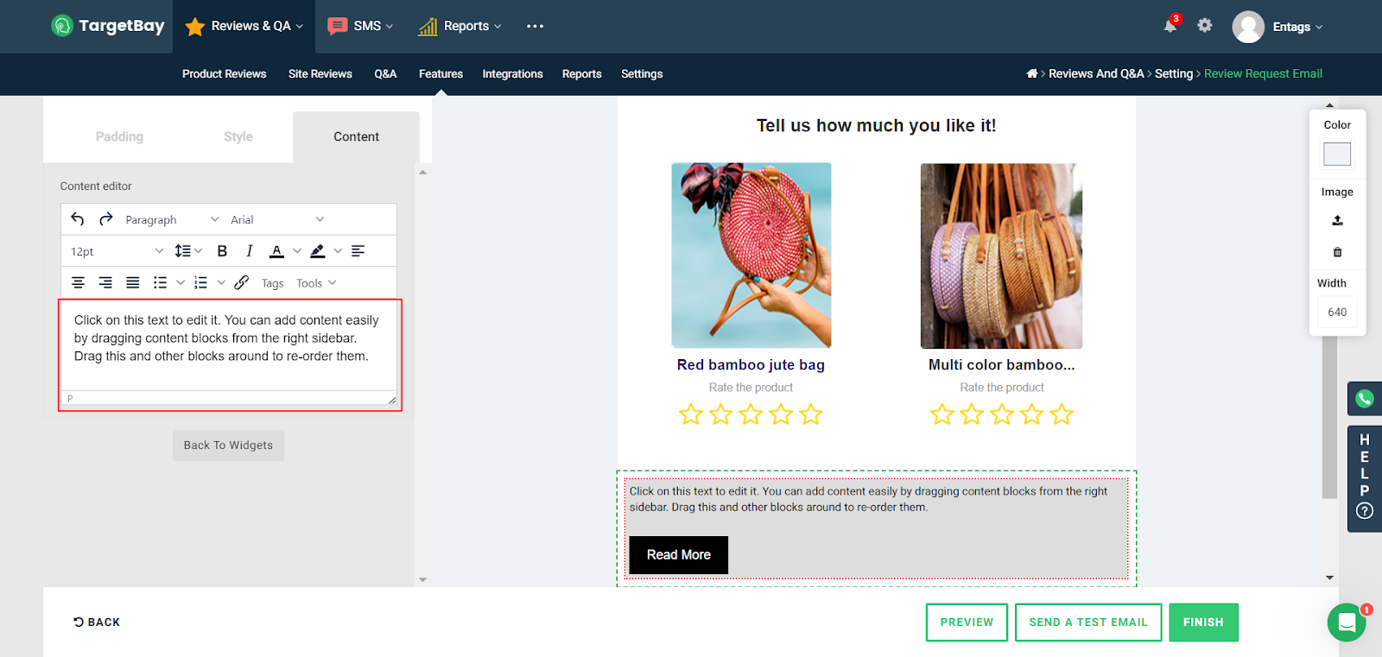Align text right

pyautogui.click(x=105, y=282)
